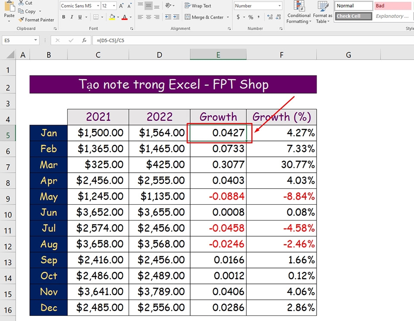Expand the underline style dropdown arrow
The width and height of the screenshot is (414, 321).
pos(86,17)
